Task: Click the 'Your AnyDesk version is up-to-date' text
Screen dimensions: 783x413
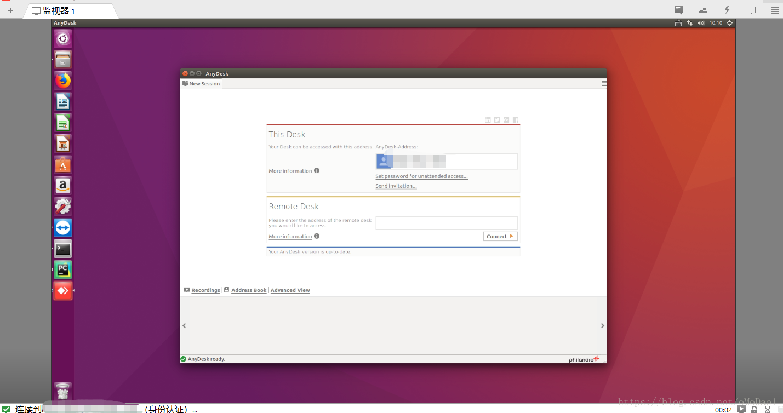Action: tap(309, 252)
